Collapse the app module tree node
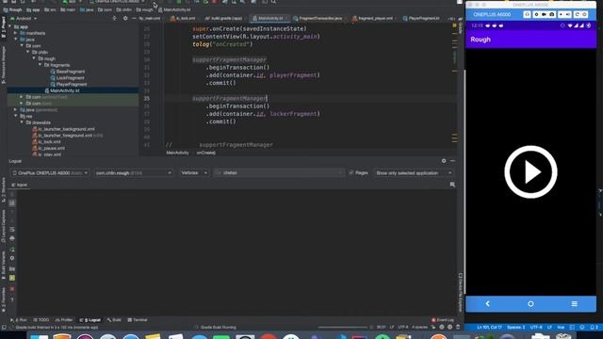This screenshot has height=339, width=603. point(10,27)
